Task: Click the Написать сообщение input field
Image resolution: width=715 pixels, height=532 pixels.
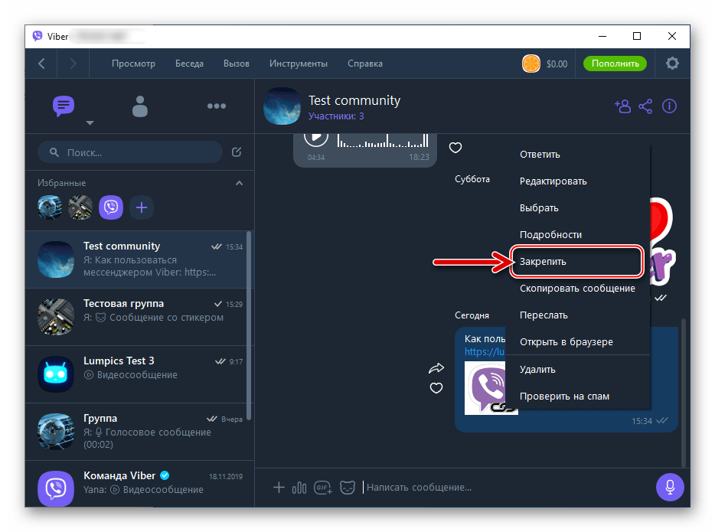Action: coord(506,488)
